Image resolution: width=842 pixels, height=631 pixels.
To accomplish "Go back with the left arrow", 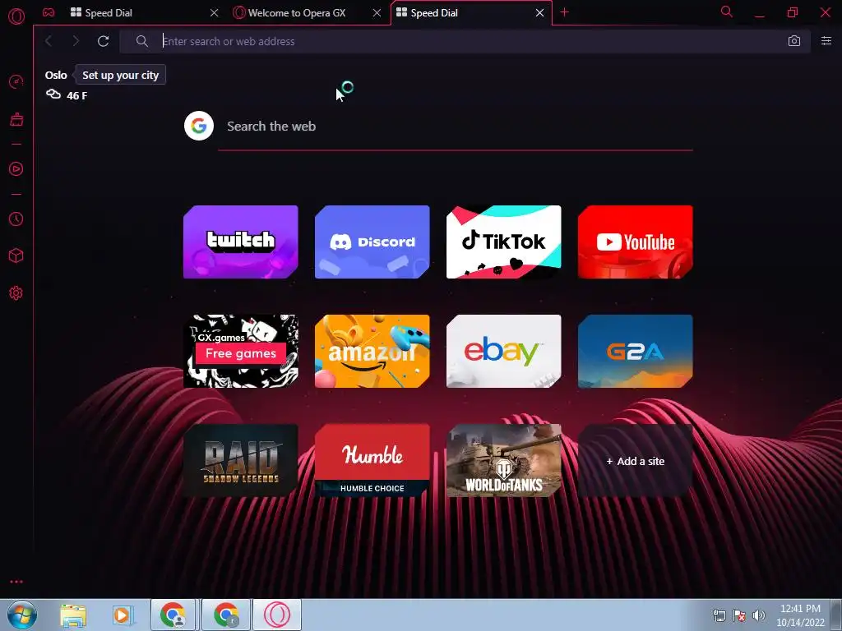I will 49,41.
